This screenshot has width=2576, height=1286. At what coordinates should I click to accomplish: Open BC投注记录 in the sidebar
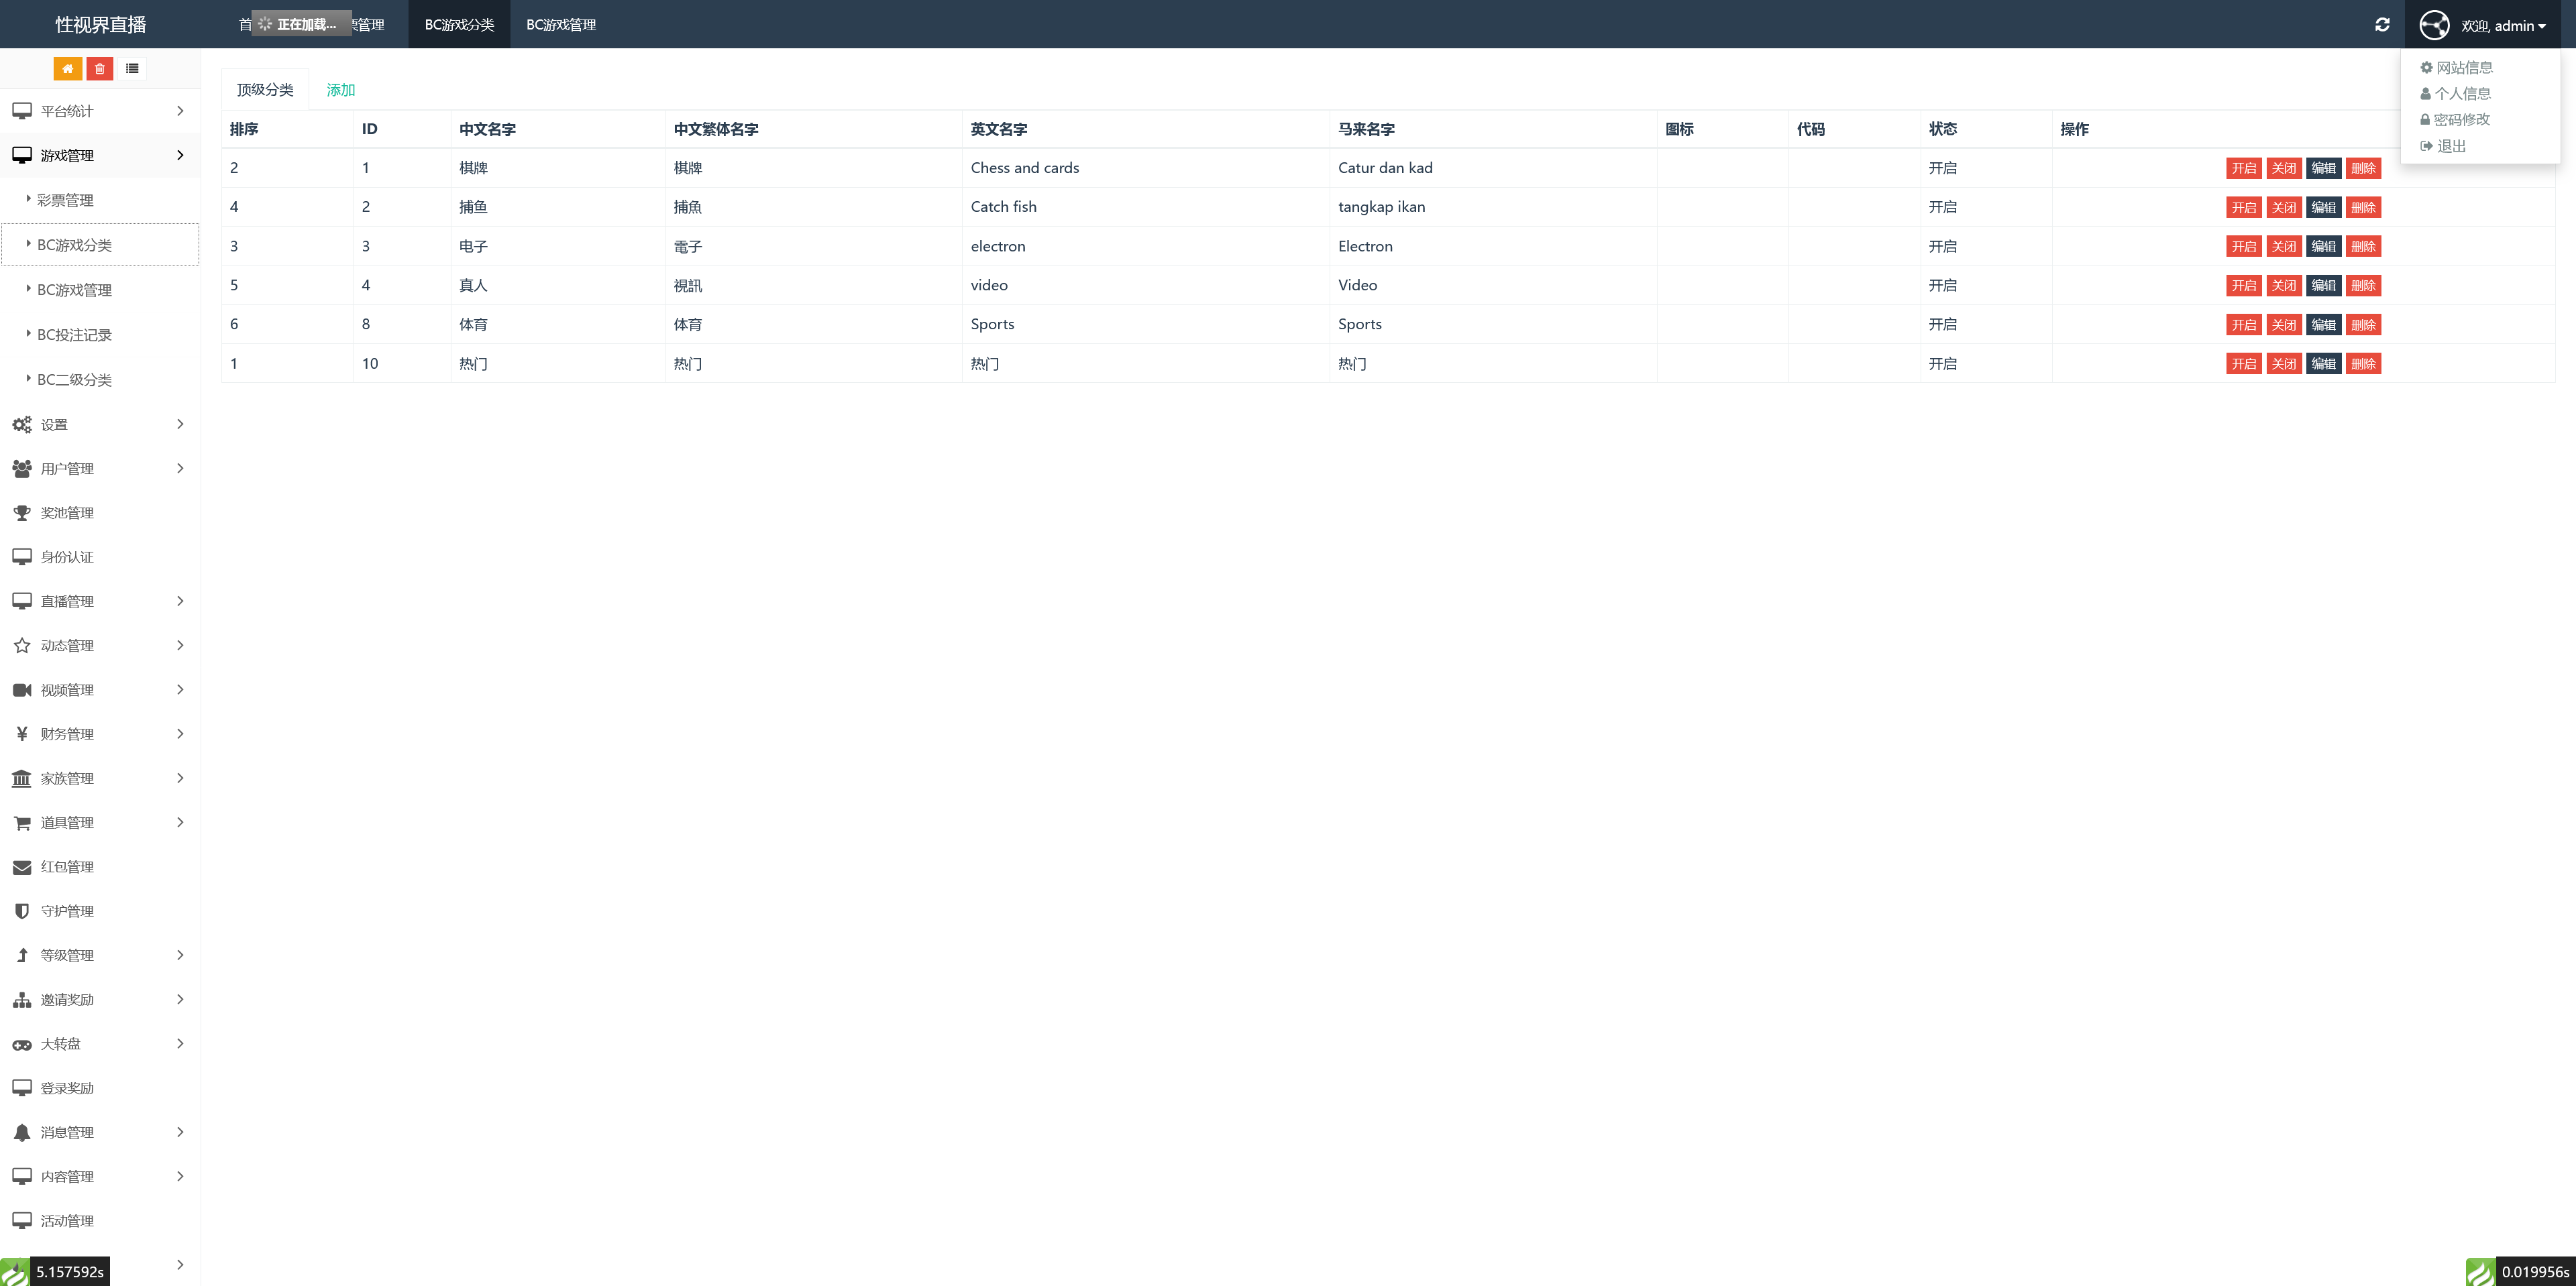(74, 335)
